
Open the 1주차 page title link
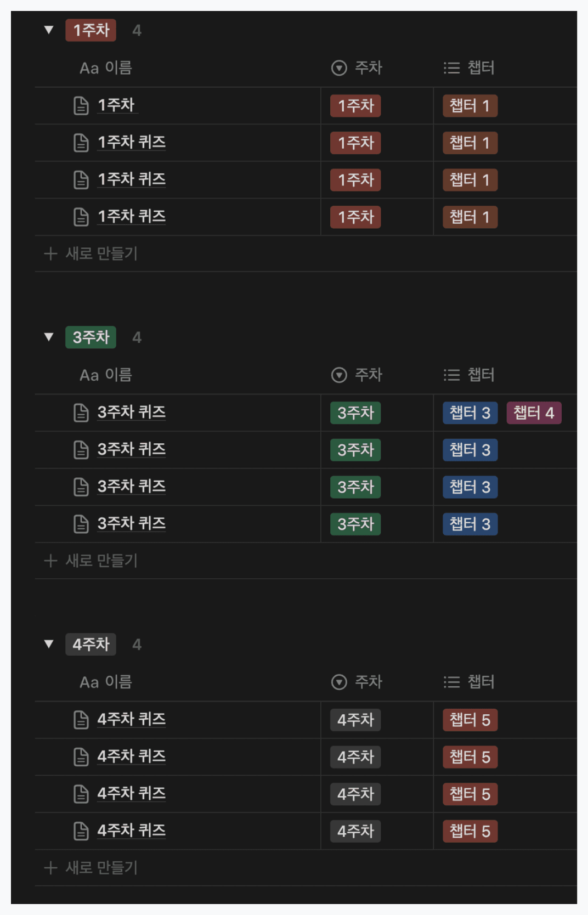[116, 105]
